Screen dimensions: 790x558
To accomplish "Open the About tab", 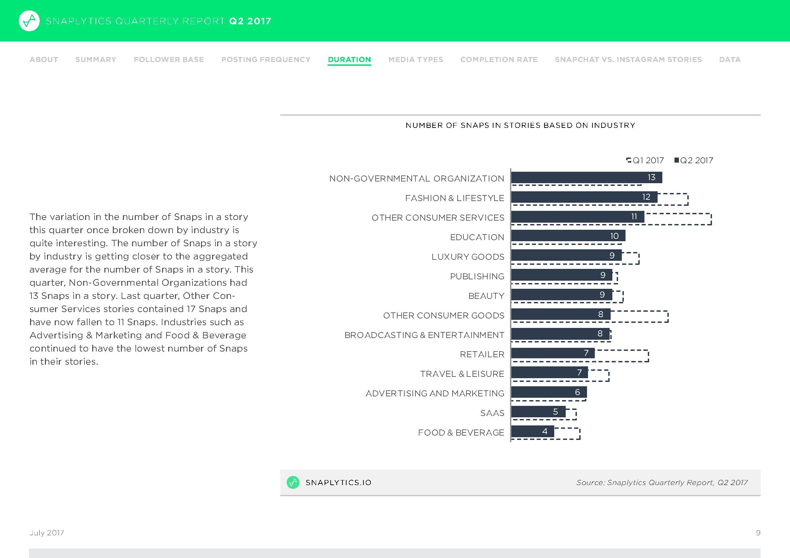I will (44, 59).
